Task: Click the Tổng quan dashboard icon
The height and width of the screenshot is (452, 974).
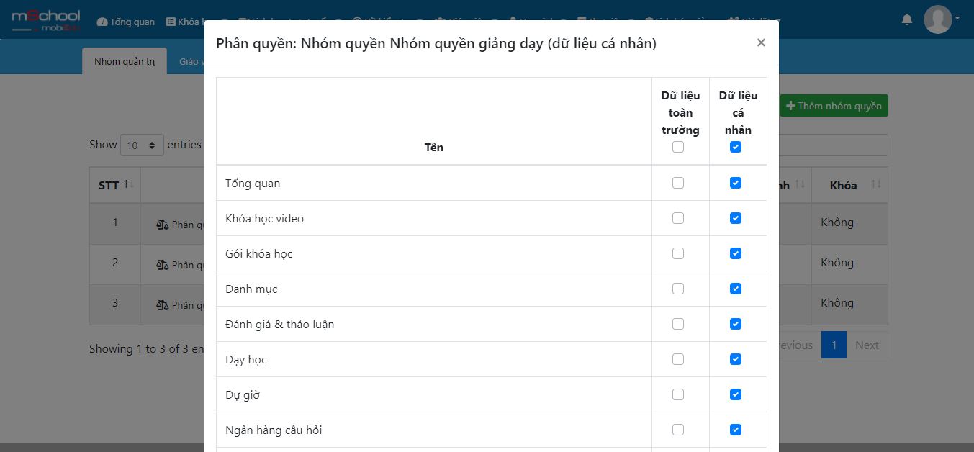Action: point(102,22)
